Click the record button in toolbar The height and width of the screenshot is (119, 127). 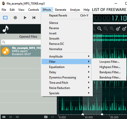(x=15, y=18)
